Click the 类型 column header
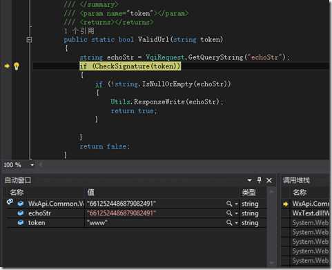This screenshot has height=270, width=332. (248, 192)
